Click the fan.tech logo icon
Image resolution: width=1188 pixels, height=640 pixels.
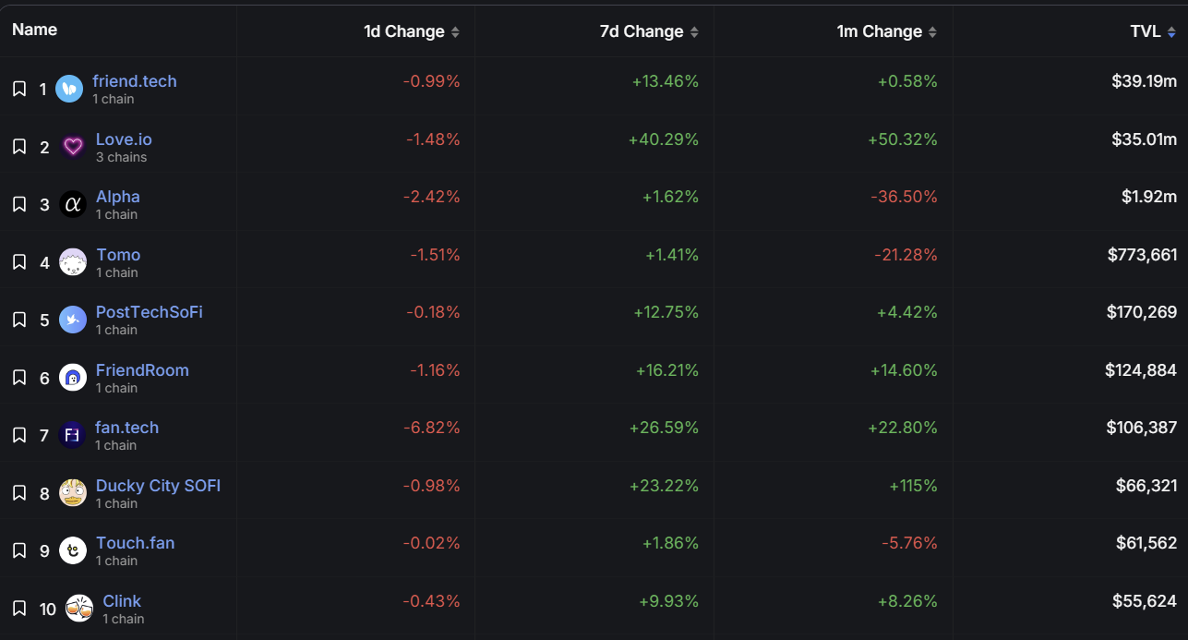coord(72,435)
